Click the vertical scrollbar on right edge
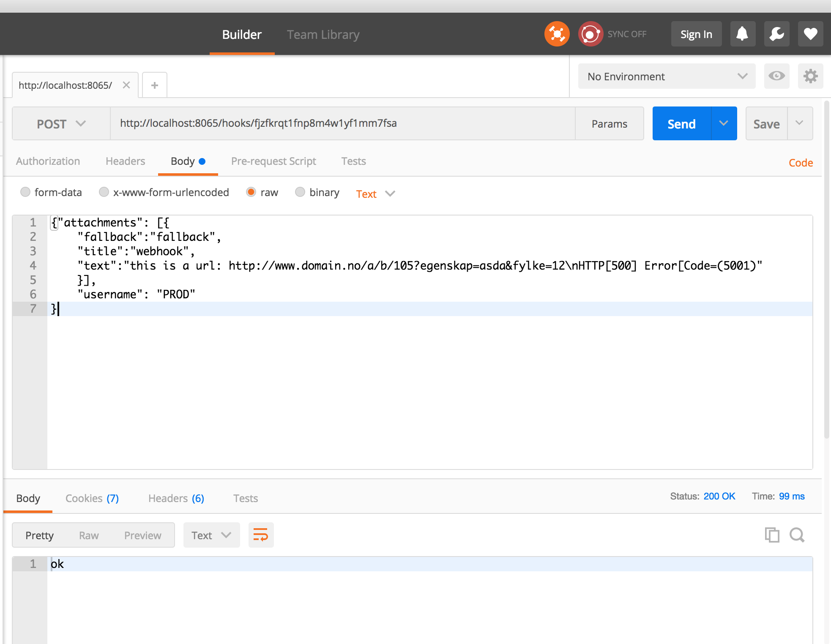The height and width of the screenshot is (644, 831). [x=827, y=270]
